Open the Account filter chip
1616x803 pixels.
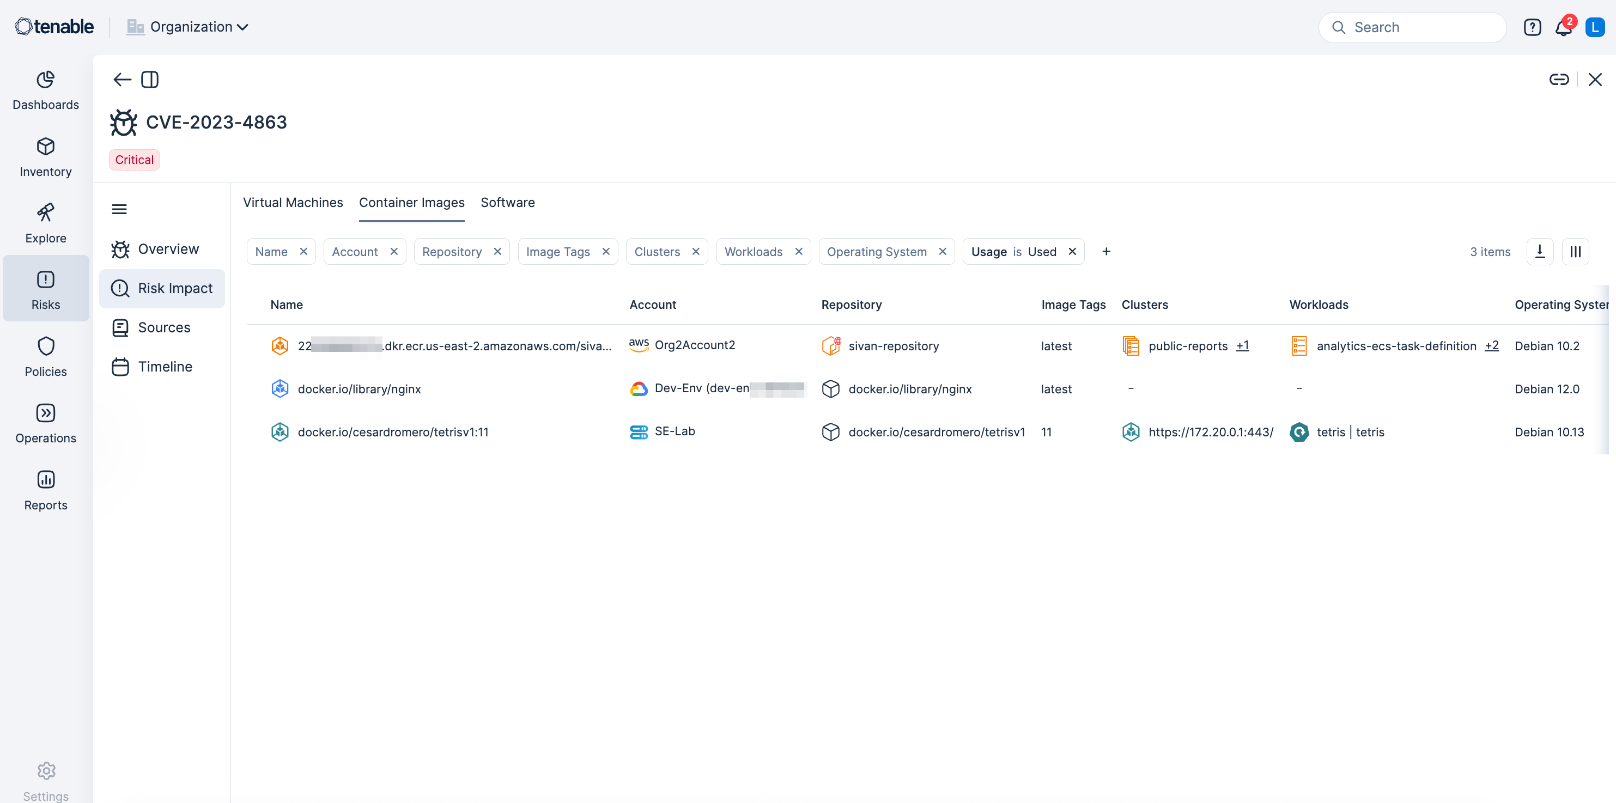[x=355, y=252]
